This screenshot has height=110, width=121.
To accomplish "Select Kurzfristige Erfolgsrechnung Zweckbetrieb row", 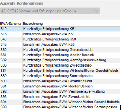I will pos(60,65).
